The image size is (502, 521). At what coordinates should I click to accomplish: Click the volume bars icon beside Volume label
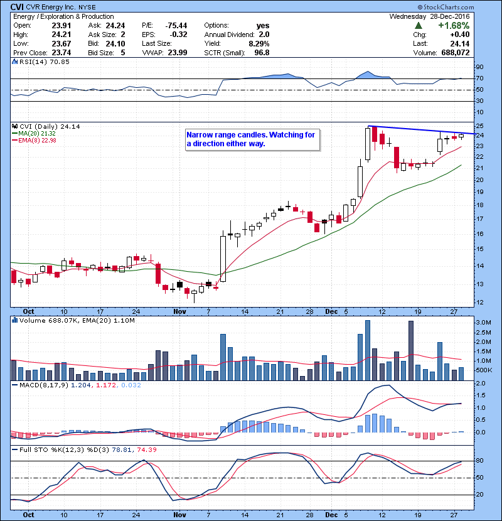point(14,320)
